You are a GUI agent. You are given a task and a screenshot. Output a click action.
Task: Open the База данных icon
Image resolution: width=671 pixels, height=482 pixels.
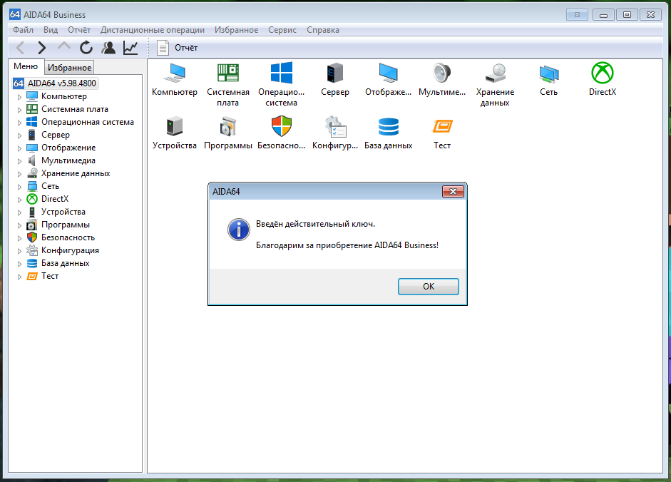[x=388, y=128]
